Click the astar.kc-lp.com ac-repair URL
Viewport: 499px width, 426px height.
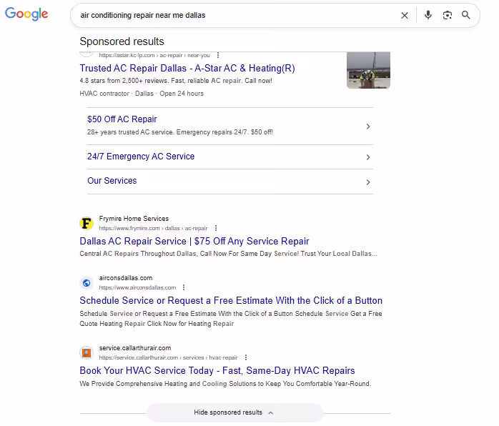(x=154, y=55)
